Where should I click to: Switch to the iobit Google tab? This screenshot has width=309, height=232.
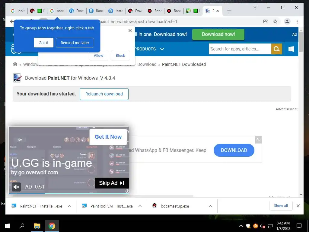click(18, 11)
